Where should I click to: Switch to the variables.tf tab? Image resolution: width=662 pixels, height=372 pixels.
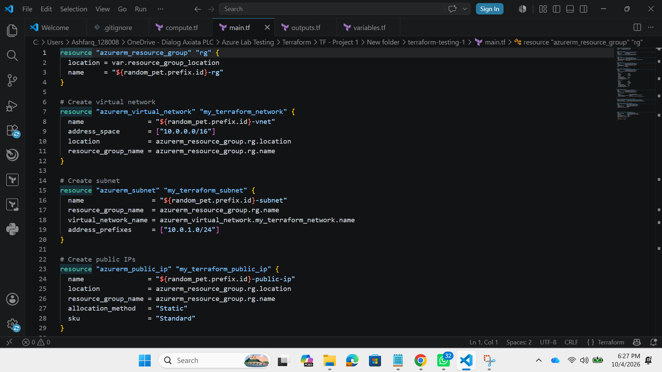click(369, 27)
